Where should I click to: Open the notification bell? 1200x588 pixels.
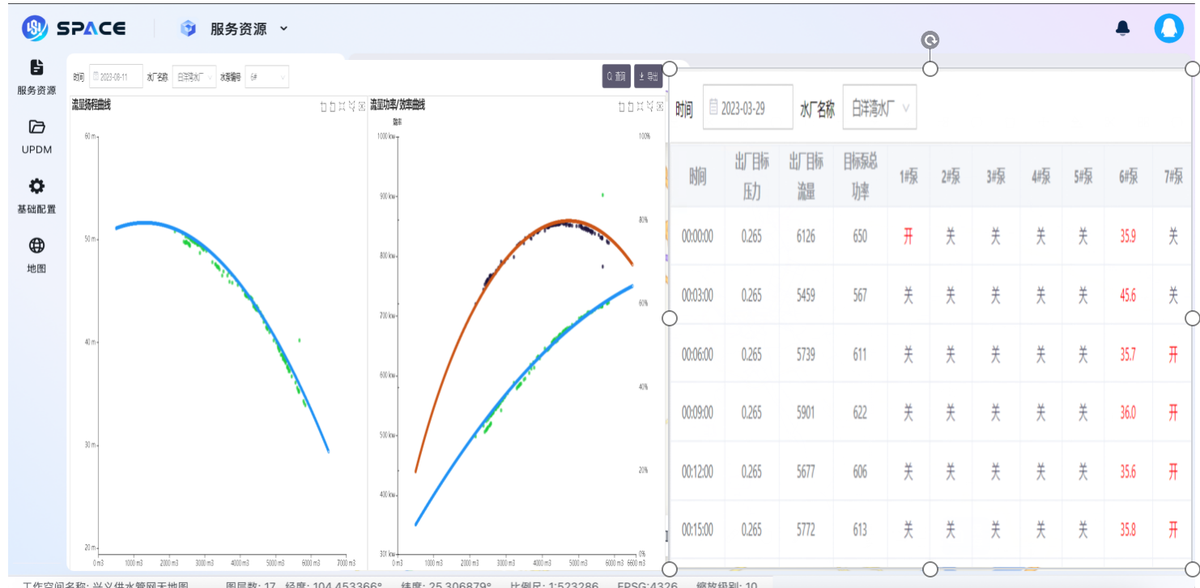(x=1122, y=29)
